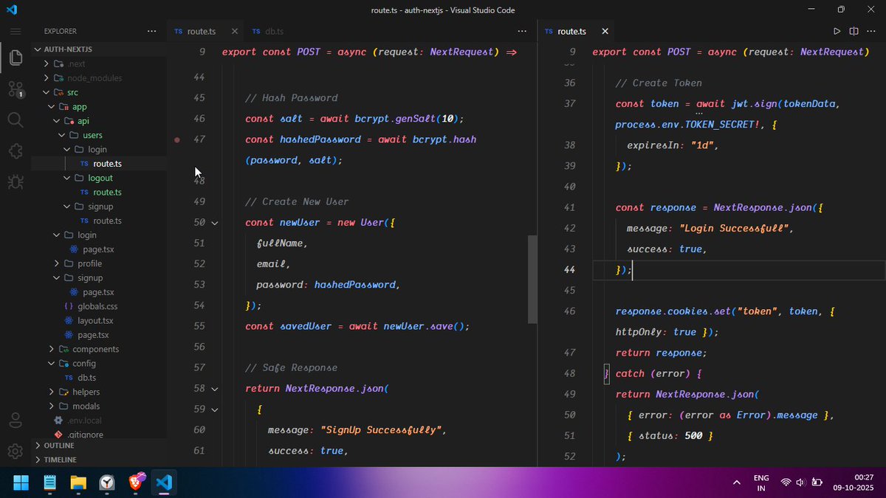This screenshot has height=498, width=886.
Task: Select the Visual Studio Code taskbar icon
Action: (x=165, y=483)
